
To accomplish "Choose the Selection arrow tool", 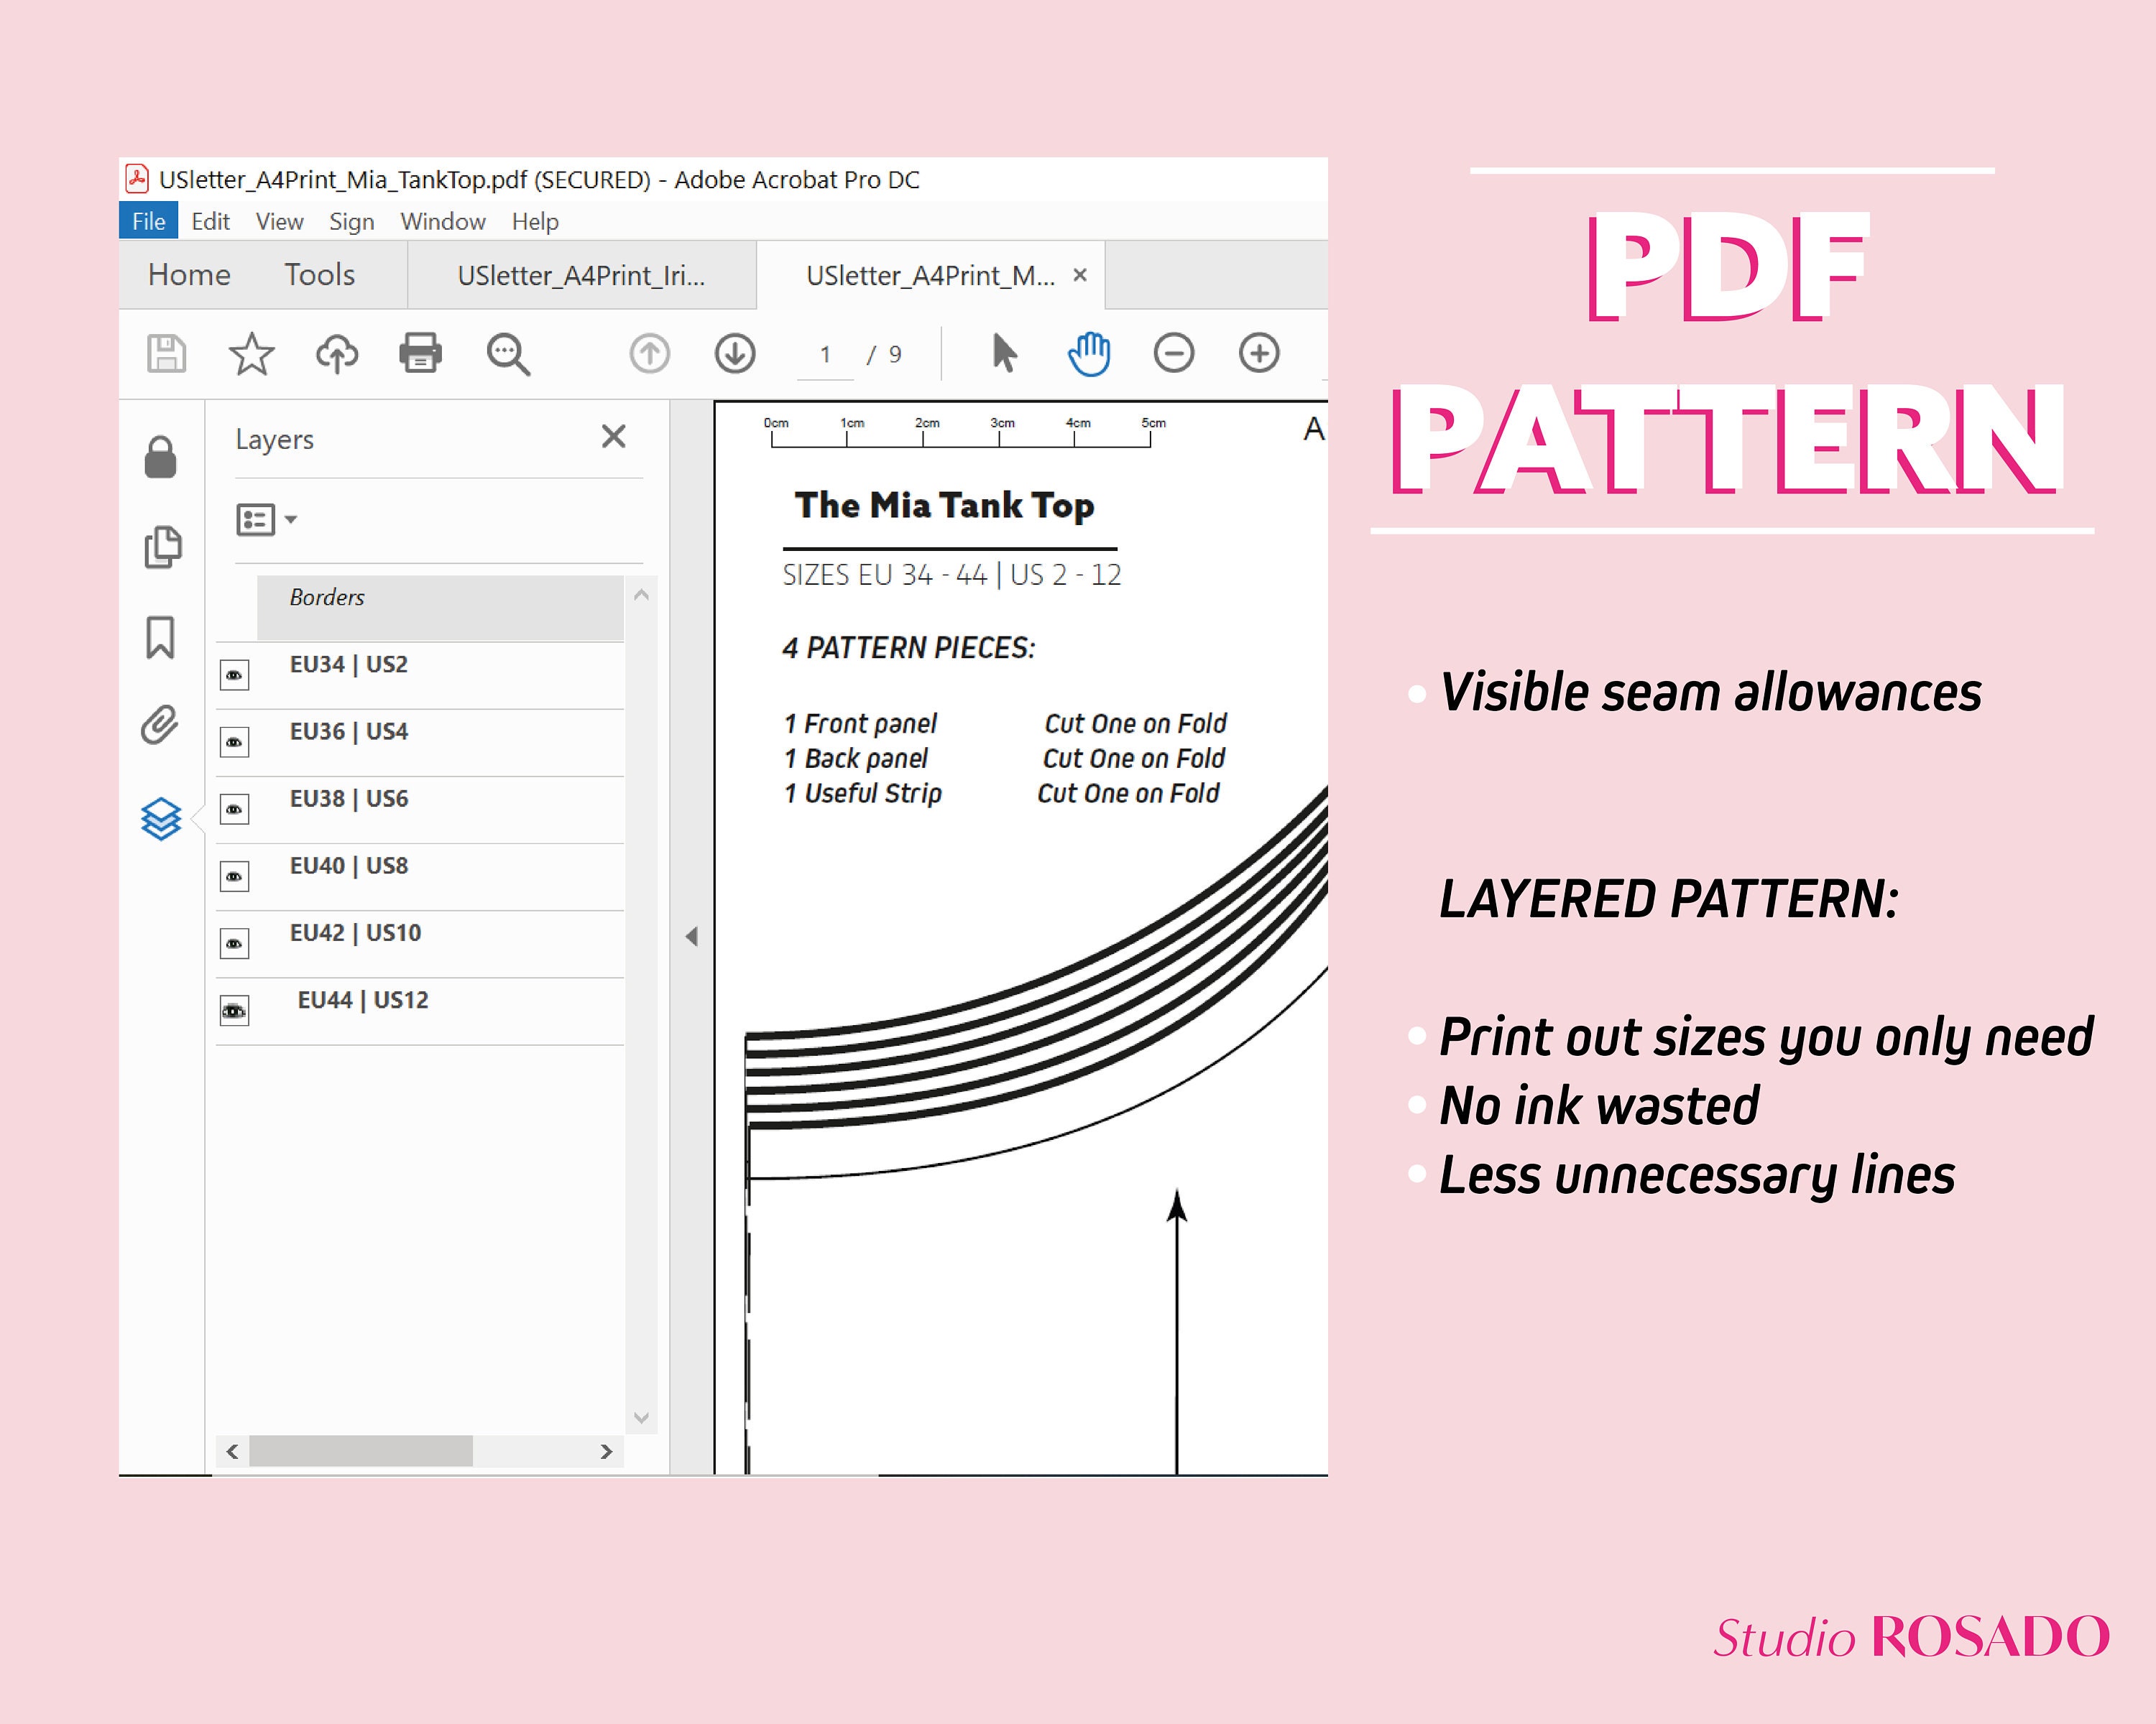I will (x=1004, y=353).
